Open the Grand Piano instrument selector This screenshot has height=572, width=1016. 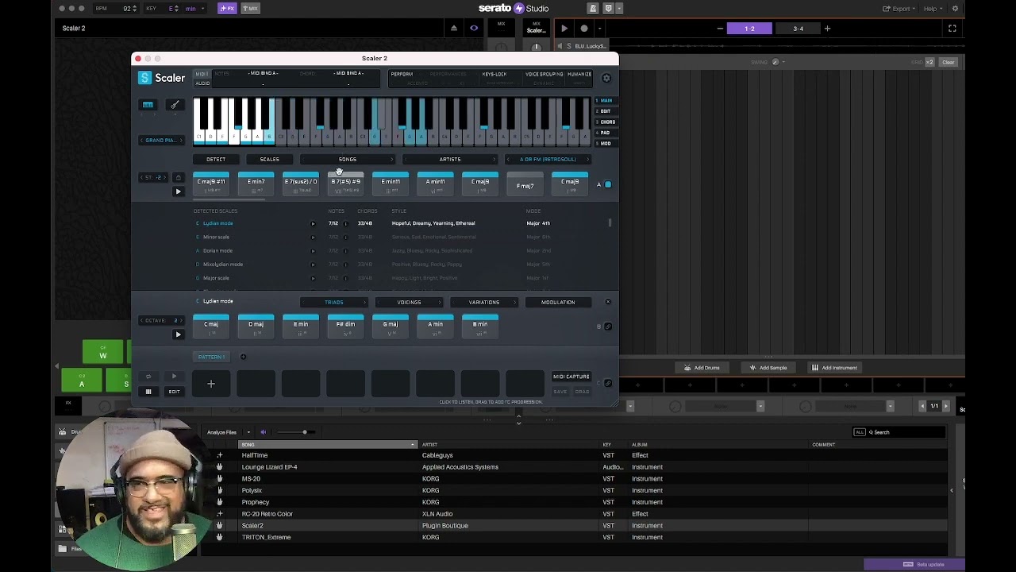pyautogui.click(x=161, y=141)
